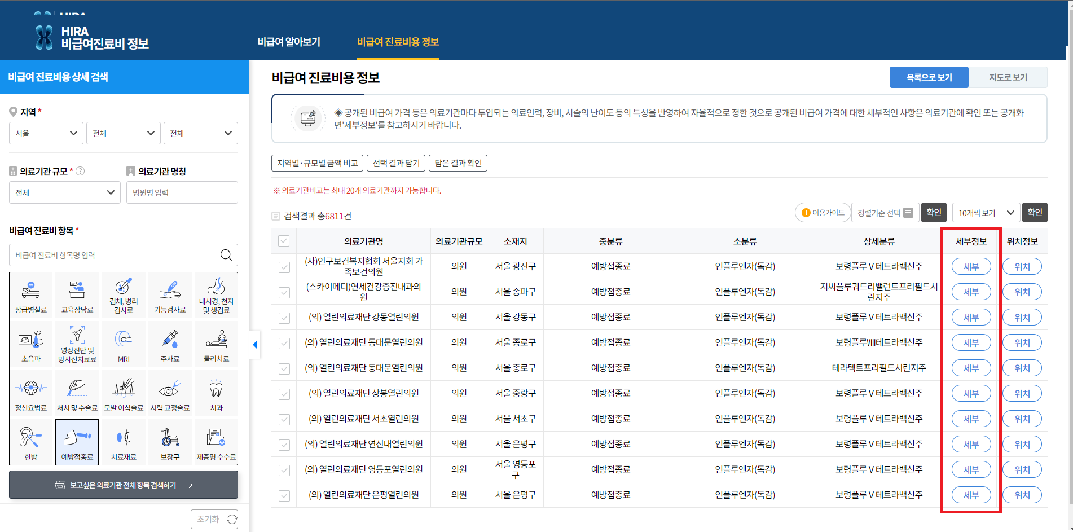Pick the 보장구 wheelchair icon

170,443
